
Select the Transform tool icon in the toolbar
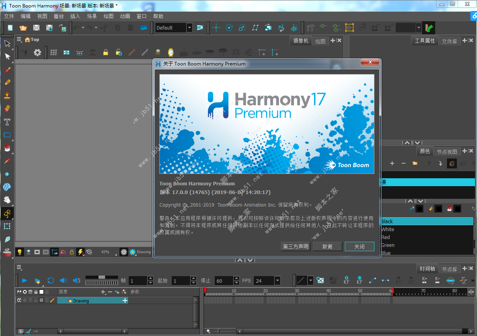[7, 57]
